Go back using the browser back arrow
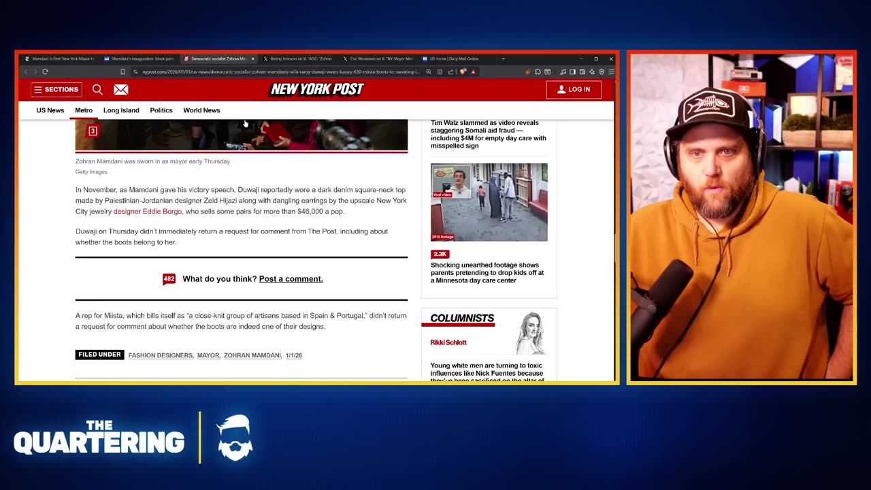 (x=26, y=71)
